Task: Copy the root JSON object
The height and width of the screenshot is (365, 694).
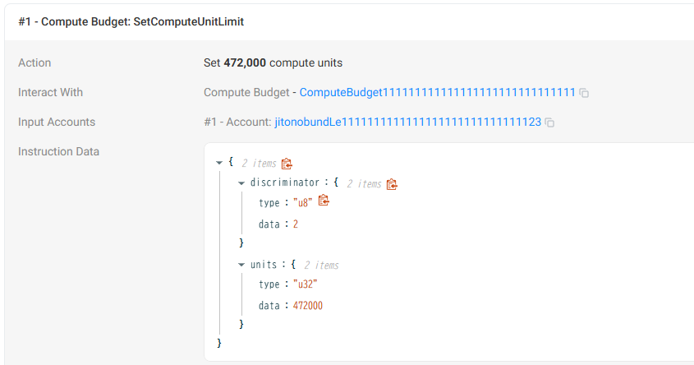Action: 287,164
